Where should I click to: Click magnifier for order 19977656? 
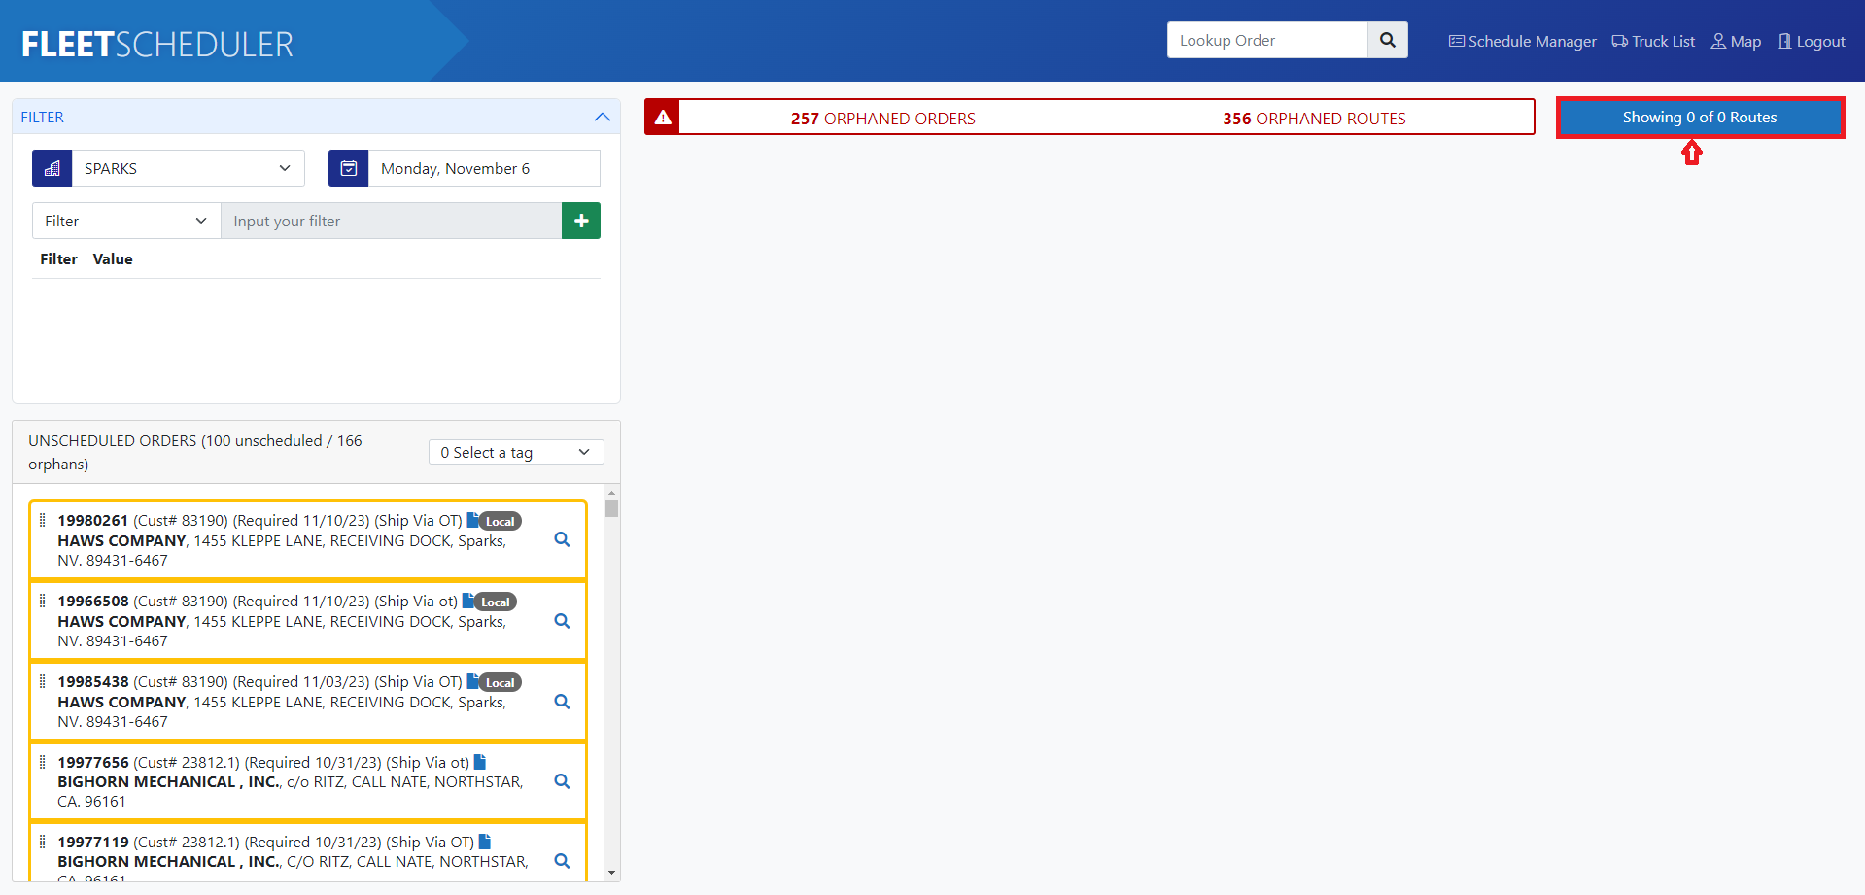pos(562,781)
